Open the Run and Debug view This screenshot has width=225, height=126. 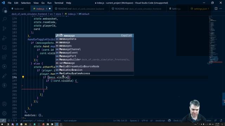click(x=5, y=38)
